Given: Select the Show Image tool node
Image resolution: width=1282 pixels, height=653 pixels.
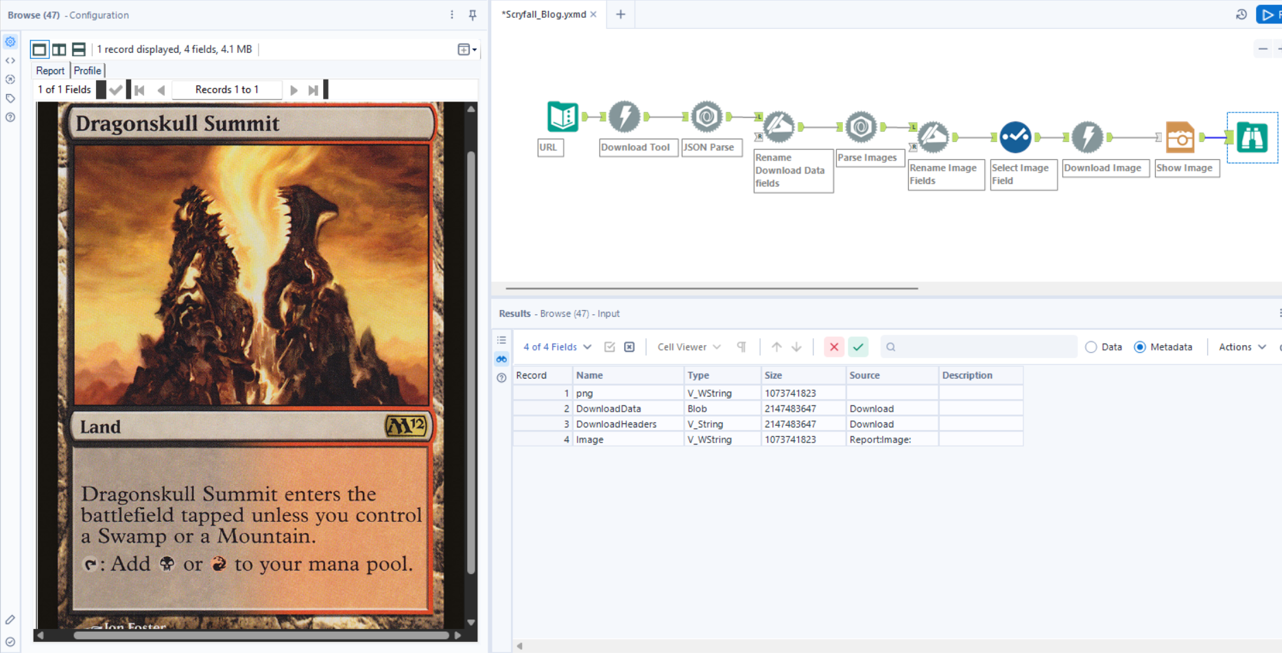Looking at the screenshot, I should click(x=1180, y=137).
